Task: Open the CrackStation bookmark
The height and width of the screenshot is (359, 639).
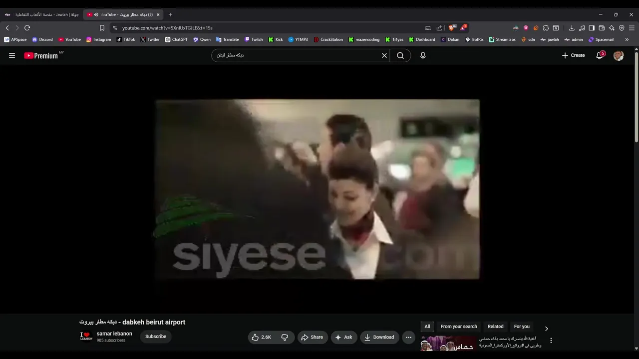Action: pyautogui.click(x=328, y=39)
